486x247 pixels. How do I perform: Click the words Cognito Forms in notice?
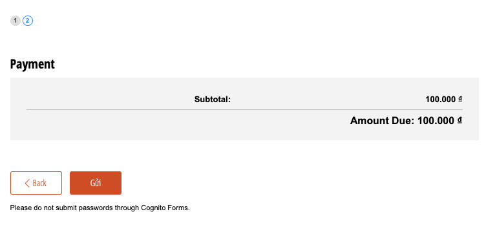165,208
